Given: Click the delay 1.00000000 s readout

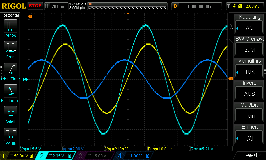Looking at the screenshot, I should tap(197, 6).
